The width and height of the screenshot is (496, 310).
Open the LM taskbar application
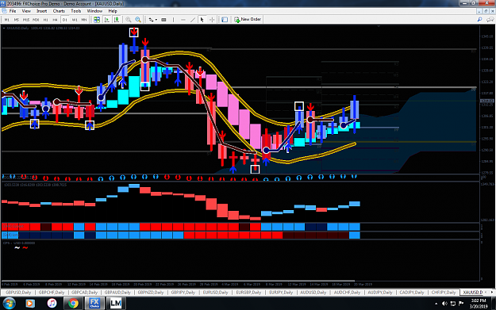click(115, 304)
